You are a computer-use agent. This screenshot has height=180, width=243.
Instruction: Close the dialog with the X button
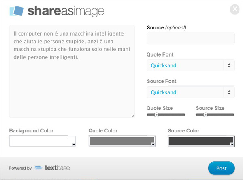click(x=235, y=9)
